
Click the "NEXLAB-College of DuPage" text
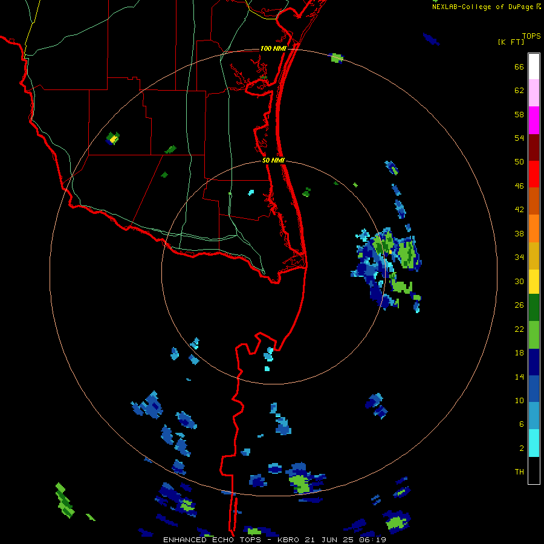coord(482,7)
